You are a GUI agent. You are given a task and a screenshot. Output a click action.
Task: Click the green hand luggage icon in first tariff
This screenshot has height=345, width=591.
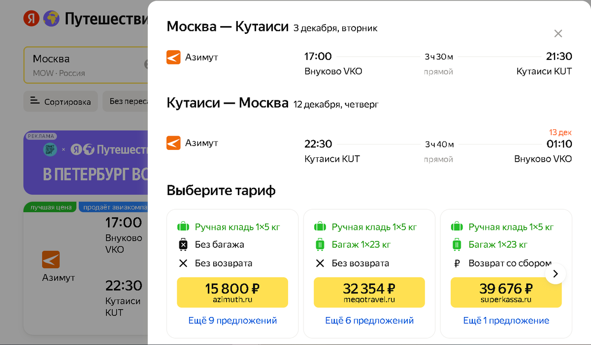[184, 227]
